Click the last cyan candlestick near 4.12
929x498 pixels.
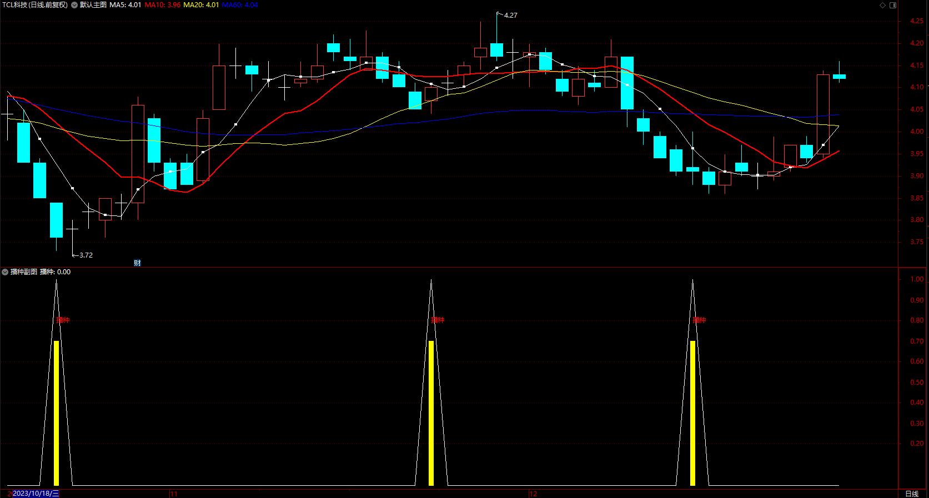click(839, 77)
